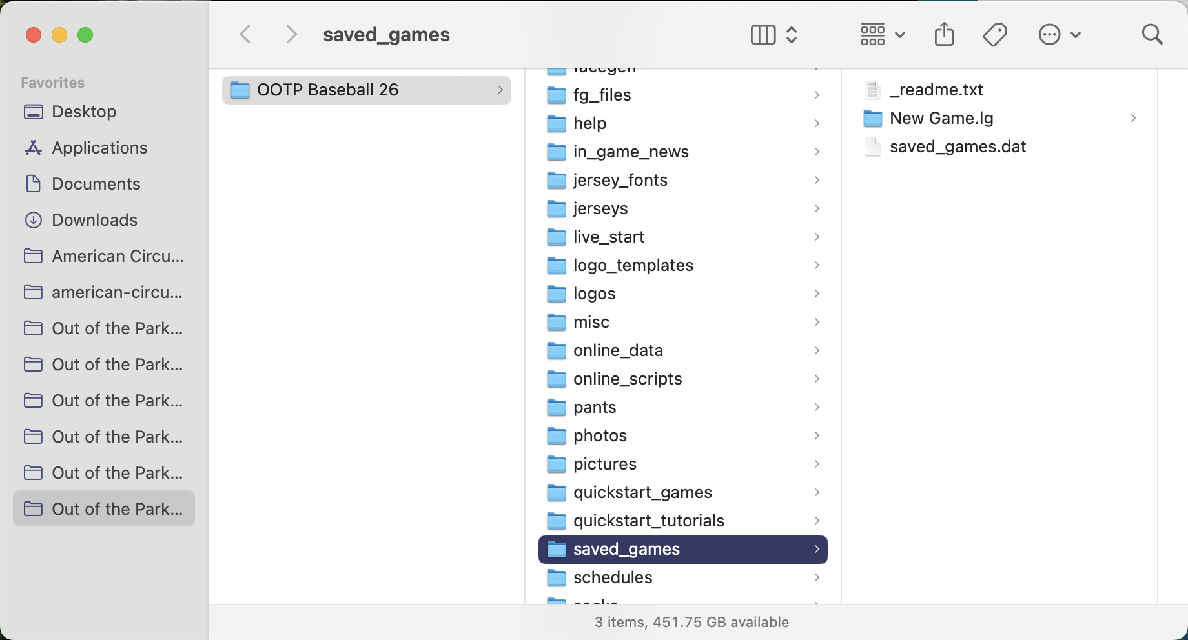Screen dimensions: 1188x640
Task: Select the pants folder
Action: [683, 407]
